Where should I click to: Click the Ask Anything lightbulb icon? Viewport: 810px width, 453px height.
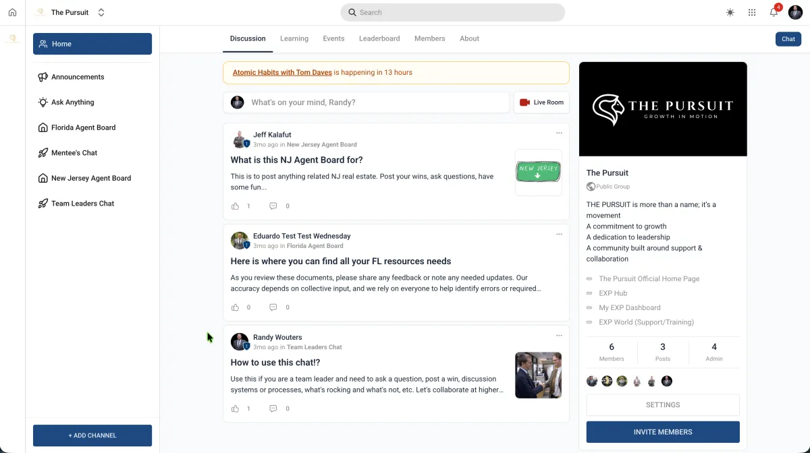[43, 102]
